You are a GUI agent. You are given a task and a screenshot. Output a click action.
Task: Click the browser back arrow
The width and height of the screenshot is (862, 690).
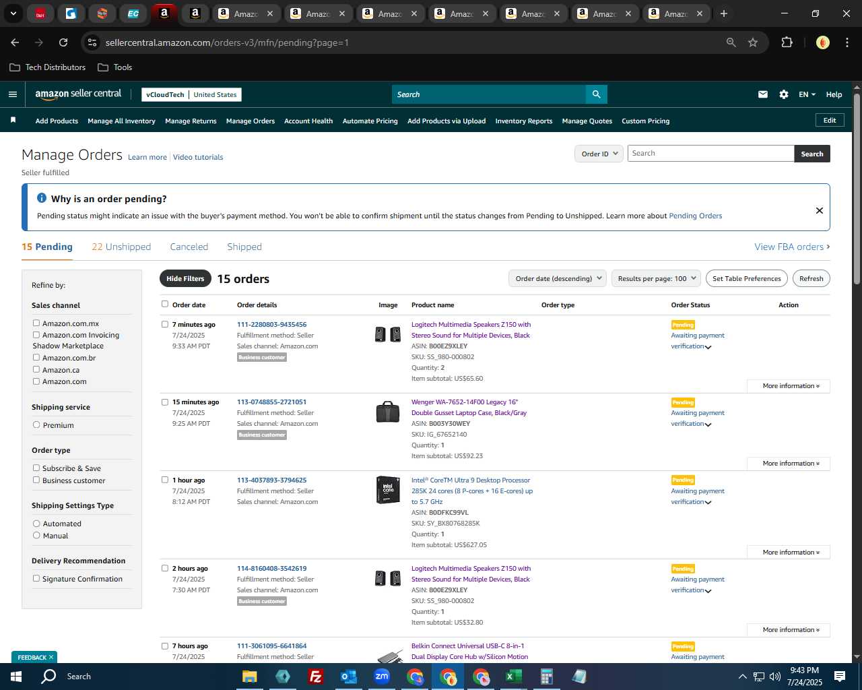click(15, 42)
